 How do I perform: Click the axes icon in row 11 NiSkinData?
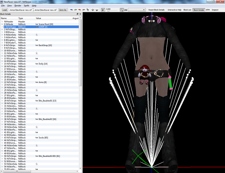point(37,53)
